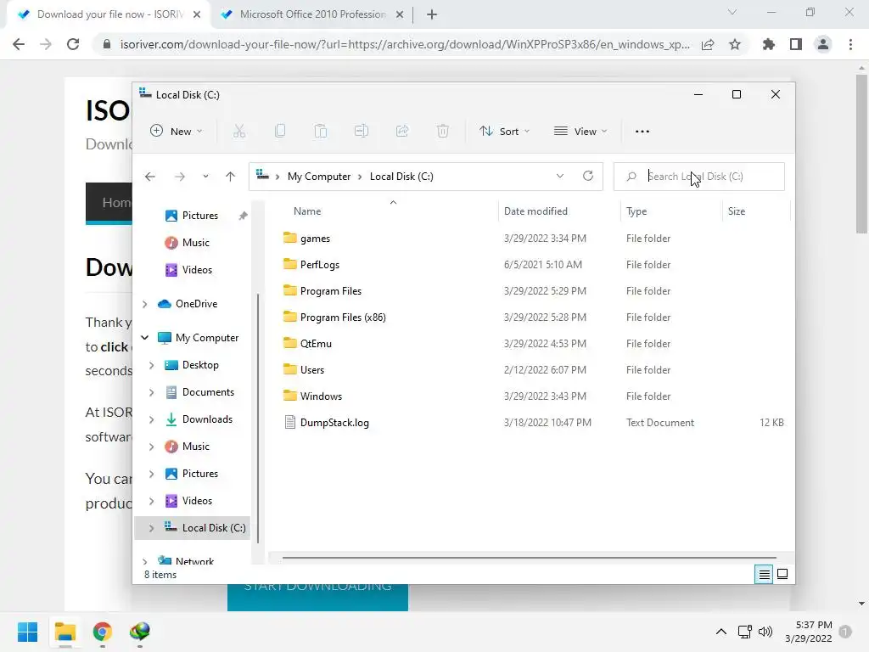Select the DumpStack.log file
Image resolution: width=869 pixels, height=652 pixels.
pos(334,423)
